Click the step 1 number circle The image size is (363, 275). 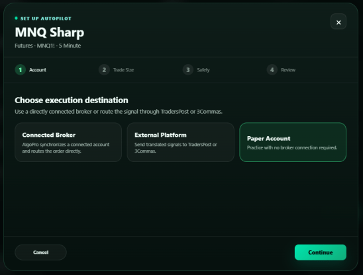[21, 70]
